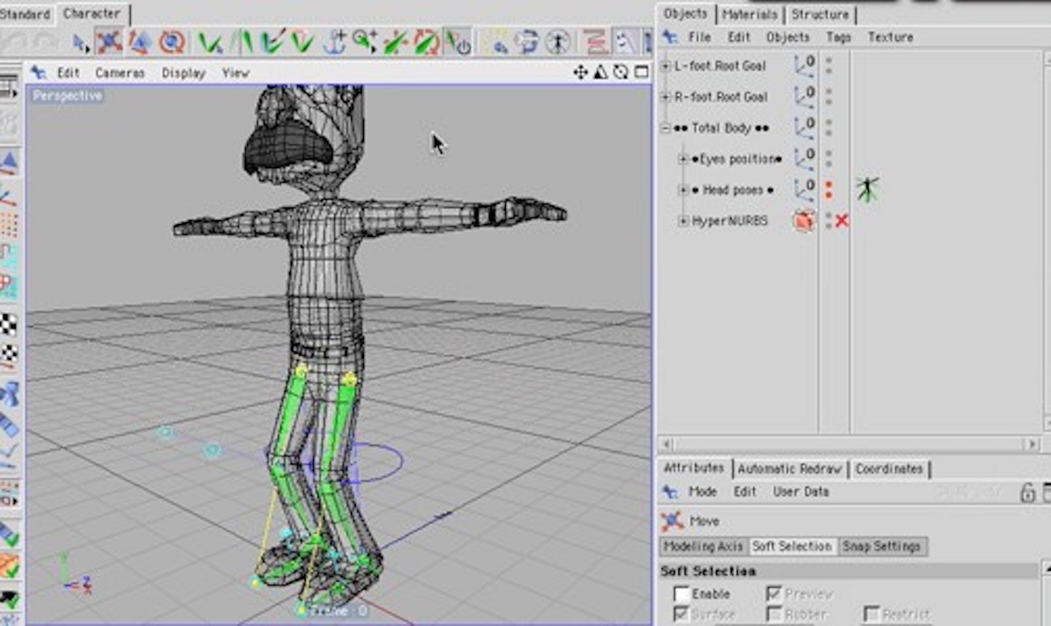Viewport: 1051px width, 626px height.
Task: Click the Soft Selection button
Action: [x=792, y=546]
